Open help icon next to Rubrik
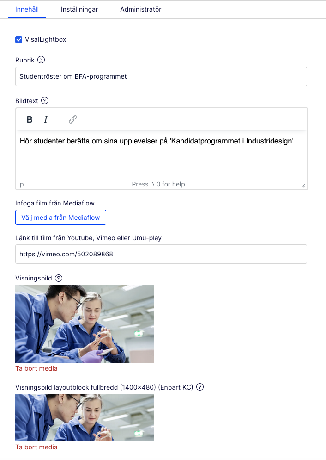Viewport: 326px width, 460px height. click(x=41, y=60)
